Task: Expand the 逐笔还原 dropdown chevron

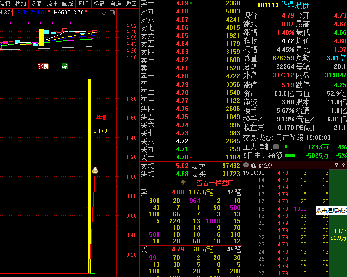Action: [246, 165]
